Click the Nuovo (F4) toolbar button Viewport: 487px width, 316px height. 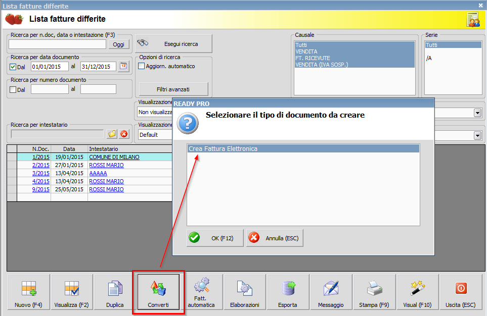tap(29, 292)
